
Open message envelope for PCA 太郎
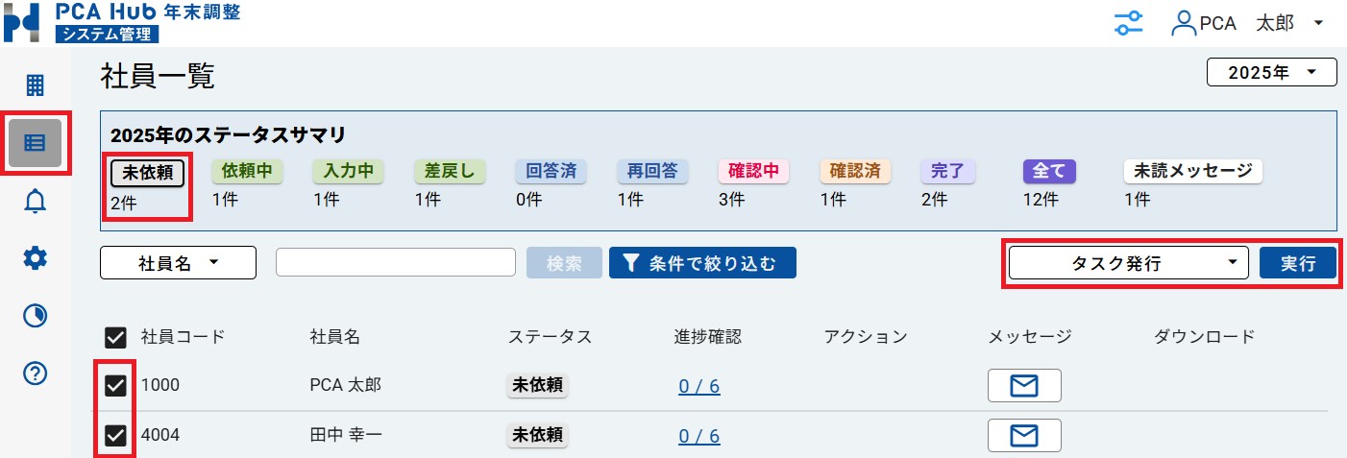click(x=1024, y=385)
